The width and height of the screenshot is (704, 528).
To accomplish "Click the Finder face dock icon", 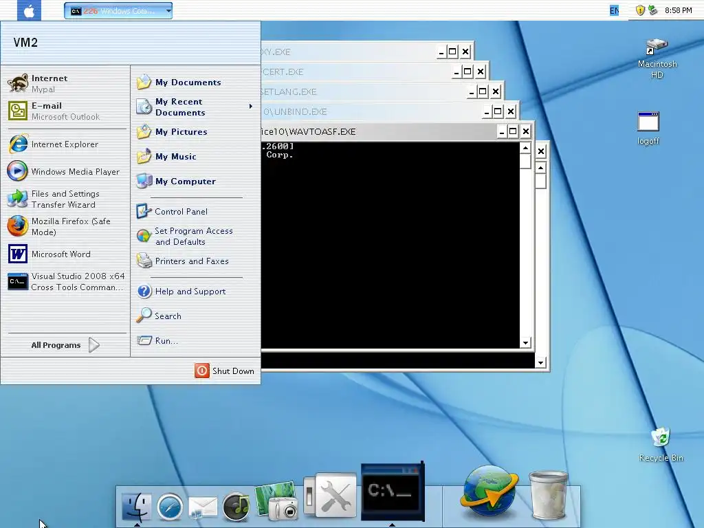I will (x=137, y=507).
